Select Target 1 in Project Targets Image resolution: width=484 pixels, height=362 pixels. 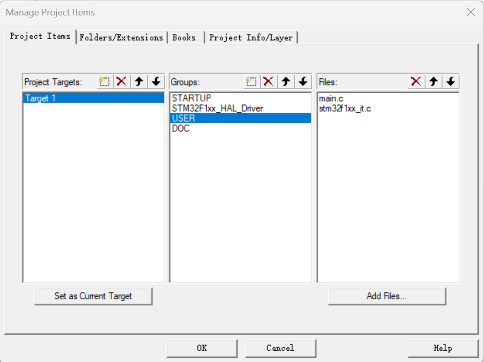tap(93, 98)
